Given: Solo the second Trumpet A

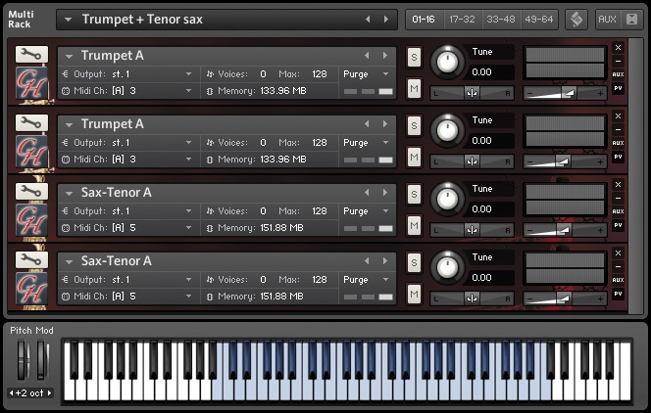Looking at the screenshot, I should click(414, 125).
